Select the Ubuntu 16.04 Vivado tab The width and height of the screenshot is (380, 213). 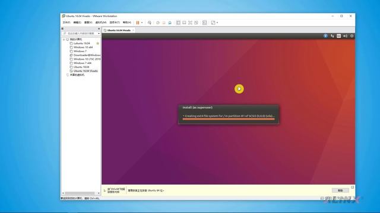[119, 30]
